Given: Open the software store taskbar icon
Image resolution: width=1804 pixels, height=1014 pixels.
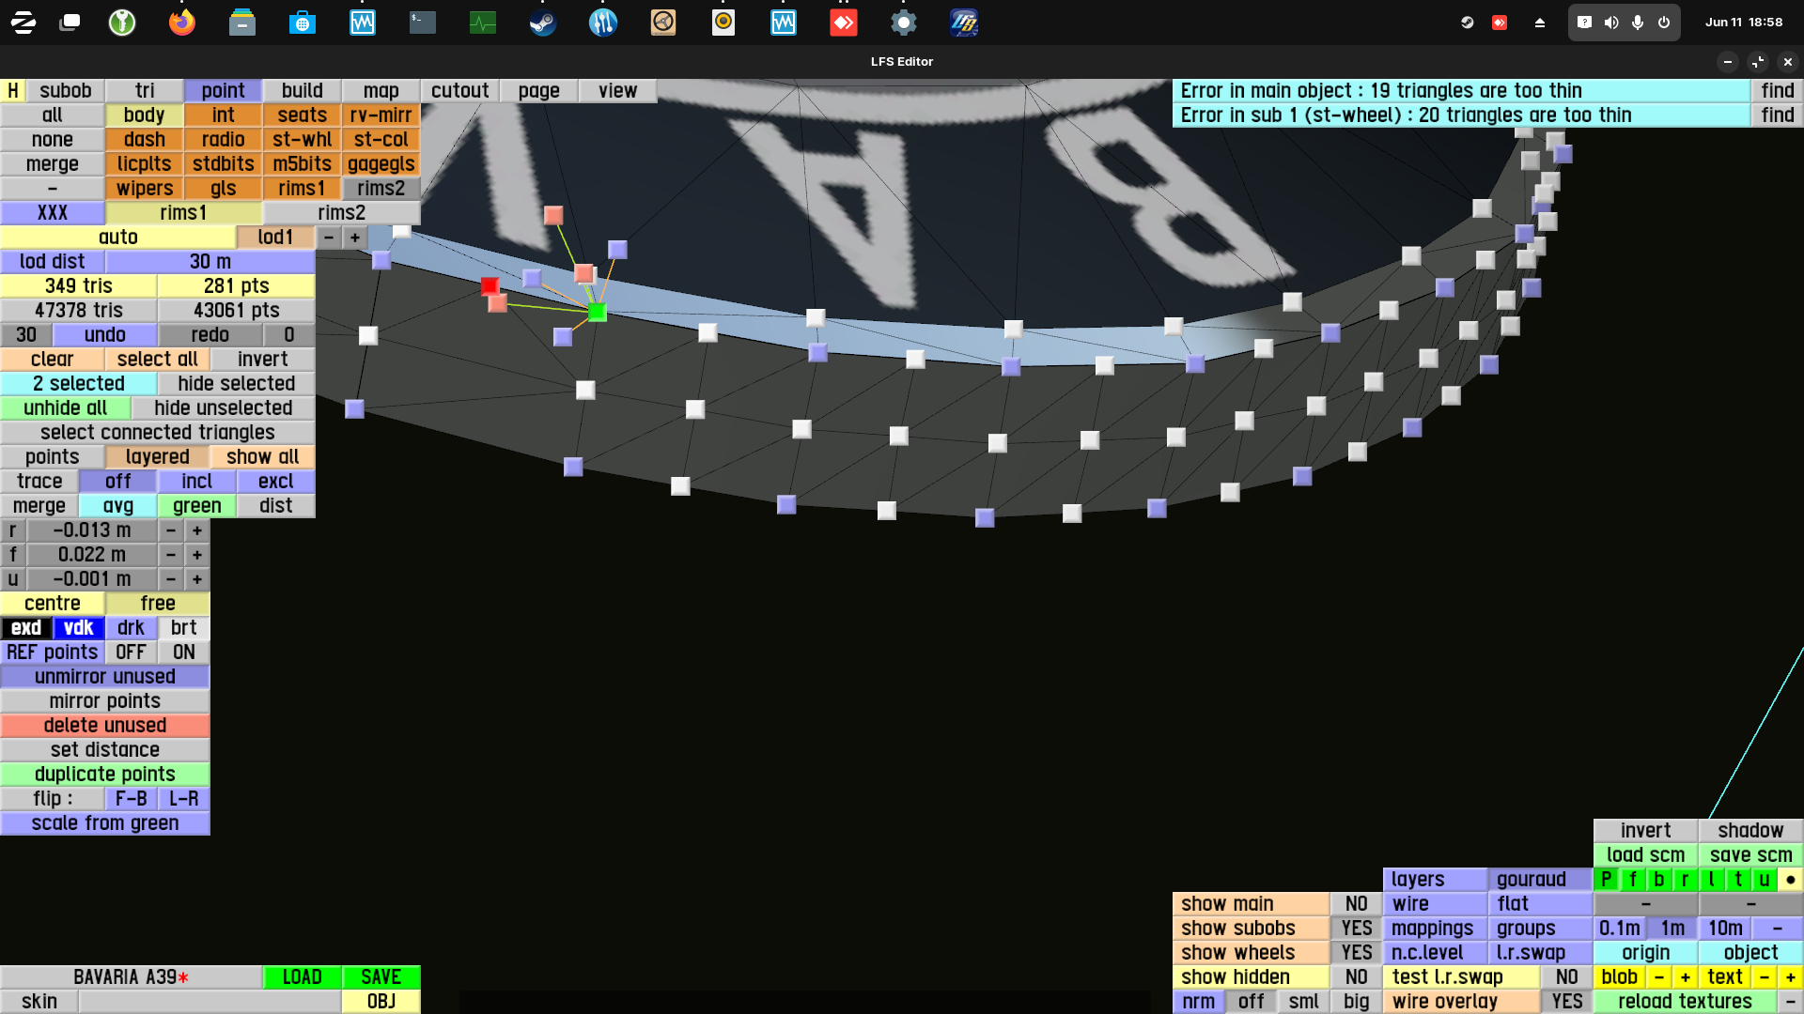Looking at the screenshot, I should (x=303, y=23).
